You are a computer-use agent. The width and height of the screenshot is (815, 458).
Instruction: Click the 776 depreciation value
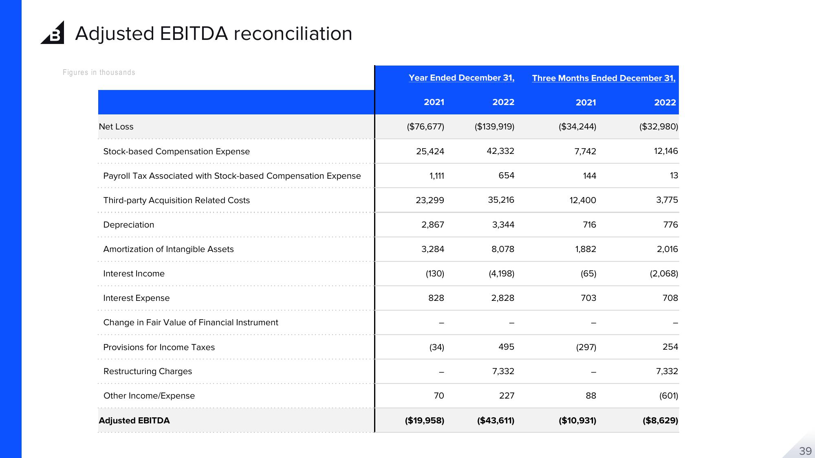pyautogui.click(x=670, y=225)
